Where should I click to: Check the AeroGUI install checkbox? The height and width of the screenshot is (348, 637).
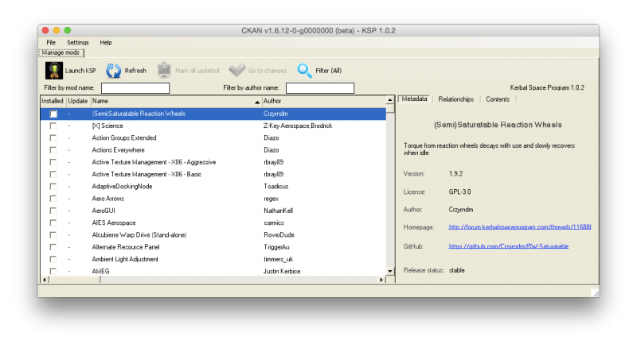[x=53, y=211]
